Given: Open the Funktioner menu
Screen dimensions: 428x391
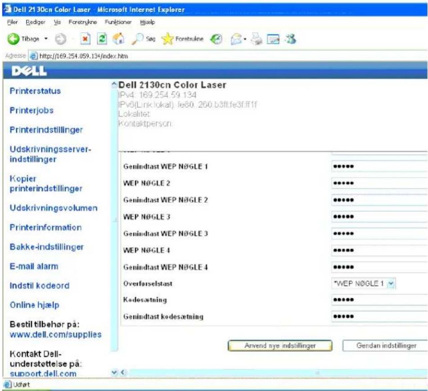Looking at the screenshot, I should pos(118,22).
